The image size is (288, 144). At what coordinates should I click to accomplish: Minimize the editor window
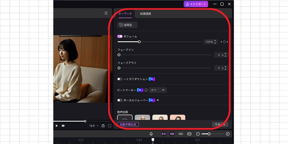click(x=215, y=4)
